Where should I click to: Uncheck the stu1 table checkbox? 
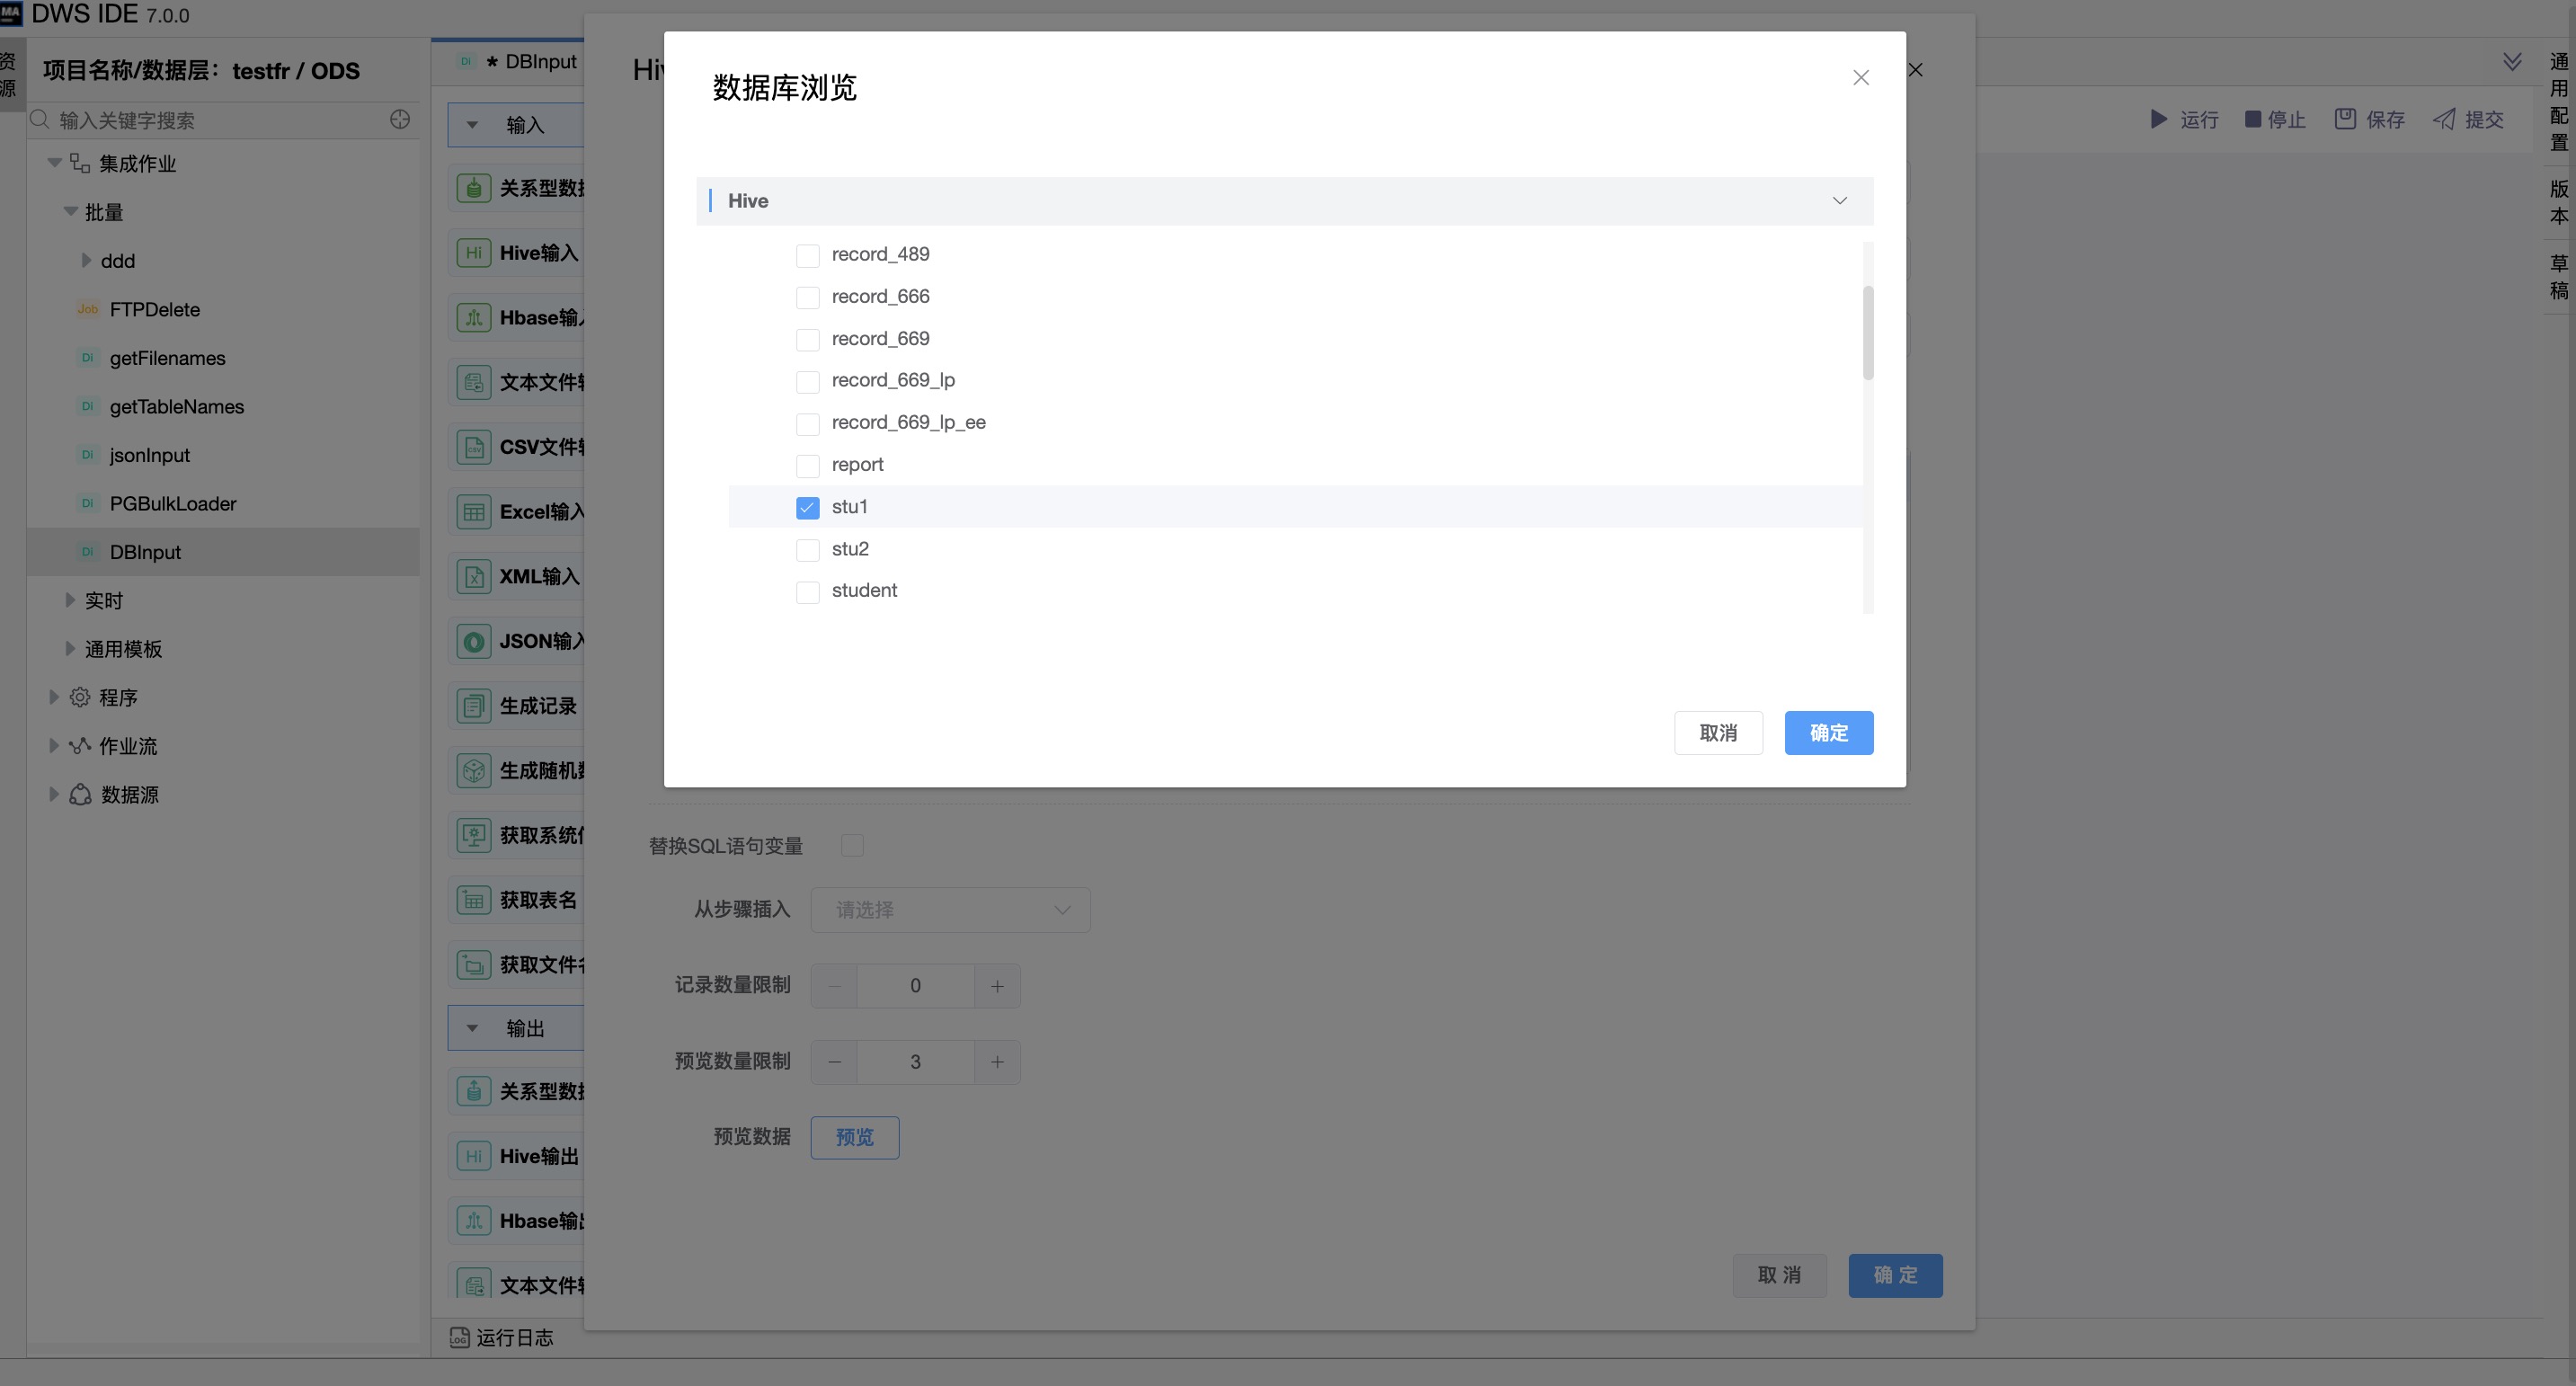807,508
